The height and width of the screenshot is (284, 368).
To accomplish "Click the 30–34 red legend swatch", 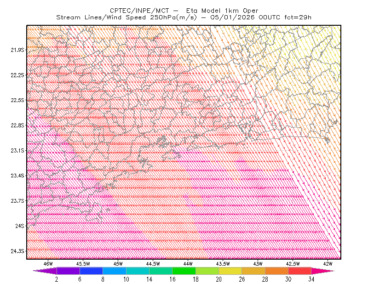I will click(300, 271).
